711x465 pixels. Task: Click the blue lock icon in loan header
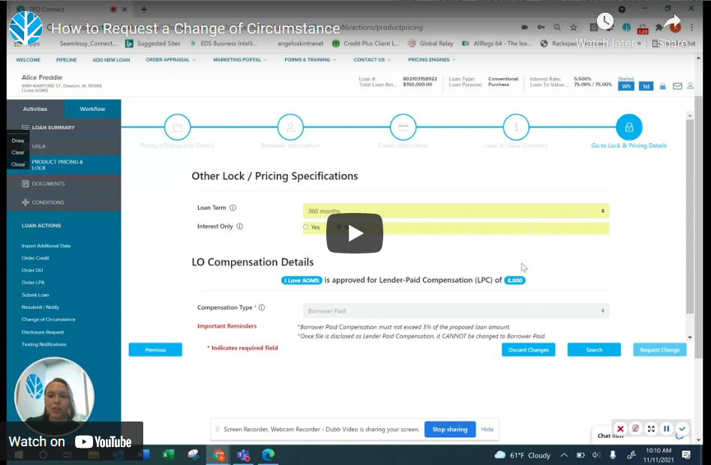point(662,86)
